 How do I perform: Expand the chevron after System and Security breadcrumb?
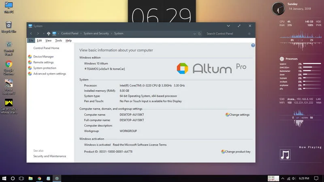coord(112,34)
